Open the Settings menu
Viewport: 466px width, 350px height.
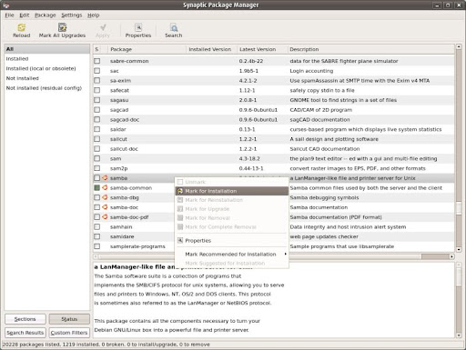[x=72, y=15]
